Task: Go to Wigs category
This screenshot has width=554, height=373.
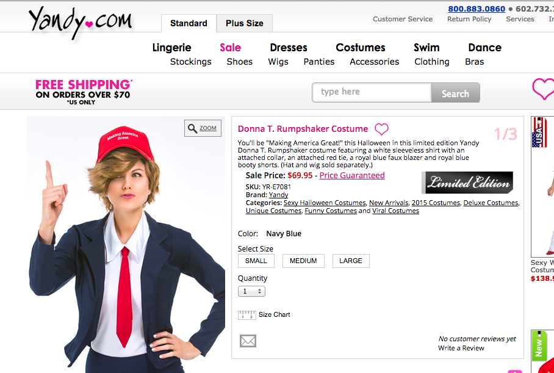Action: pos(278,62)
